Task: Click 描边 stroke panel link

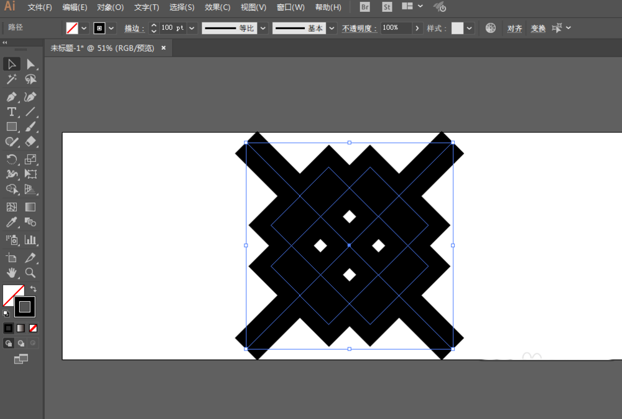Action: (x=134, y=28)
